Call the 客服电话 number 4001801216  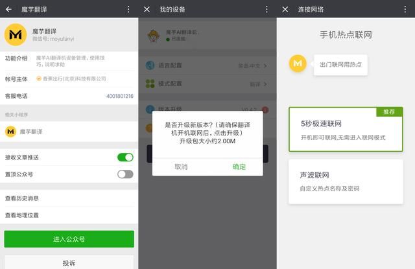[119, 96]
